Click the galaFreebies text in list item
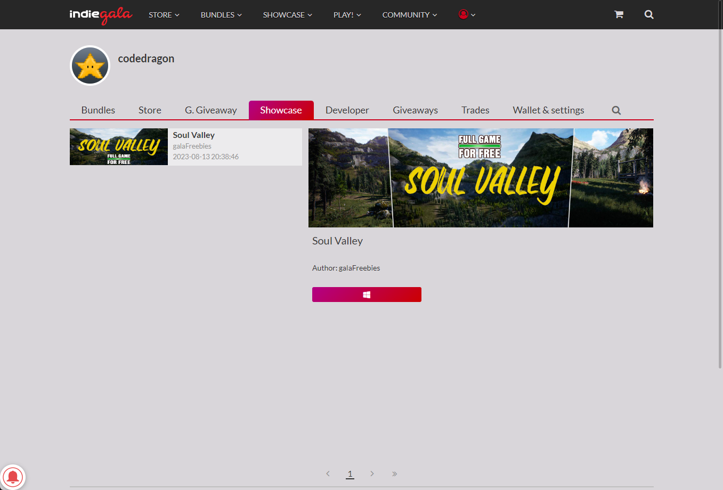This screenshot has height=490, width=723. (192, 146)
